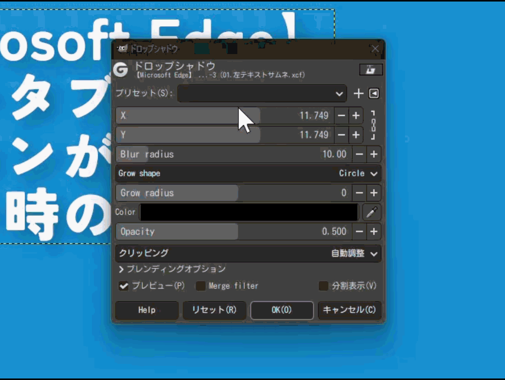This screenshot has width=505, height=380.
Task: Click the Blur radius slider bar
Action: (234, 155)
